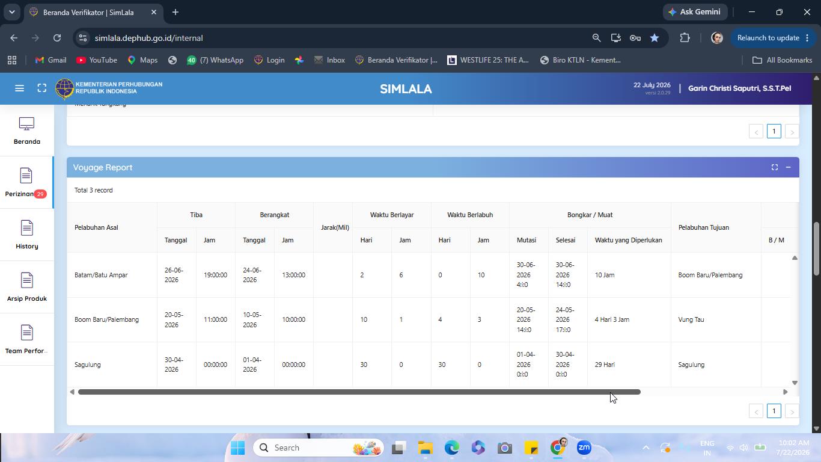Viewport: 821px width, 462px height.
Task: Click the table's scroll down arrow
Action: (795, 383)
